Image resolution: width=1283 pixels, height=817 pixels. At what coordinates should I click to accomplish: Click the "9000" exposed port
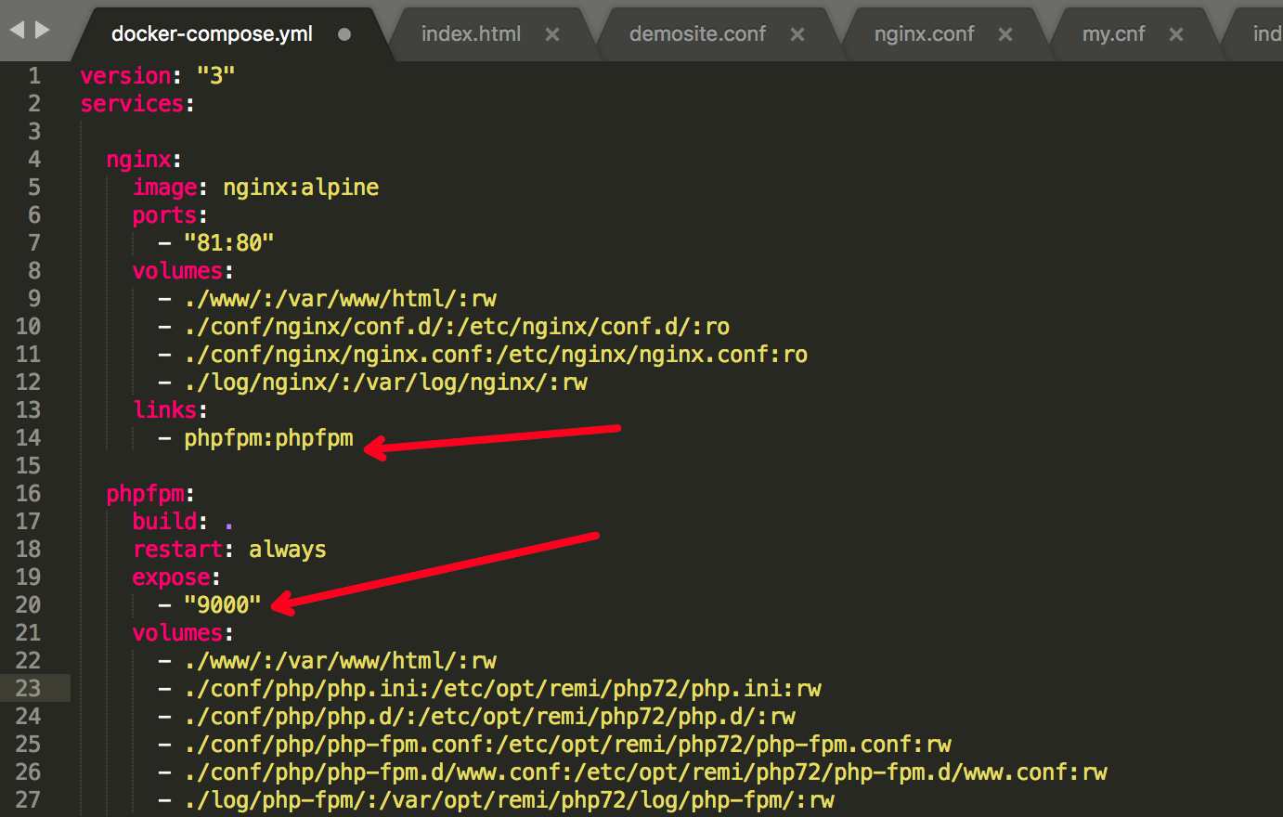pyautogui.click(x=222, y=605)
